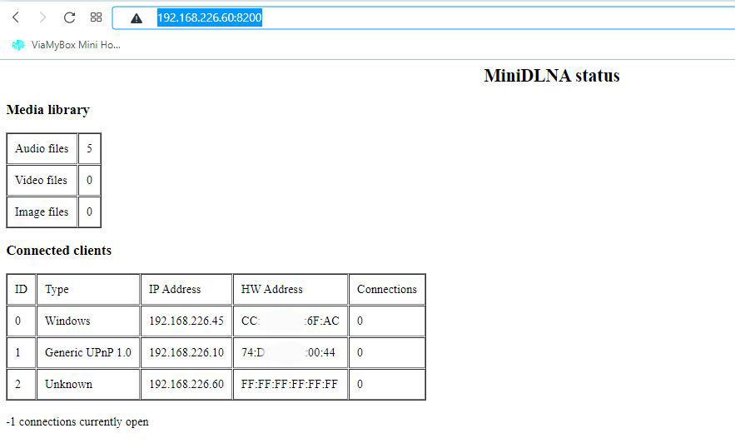Viewport: 735px width, 448px height.
Task: Click Connections value in Unknown row
Action: pos(387,384)
